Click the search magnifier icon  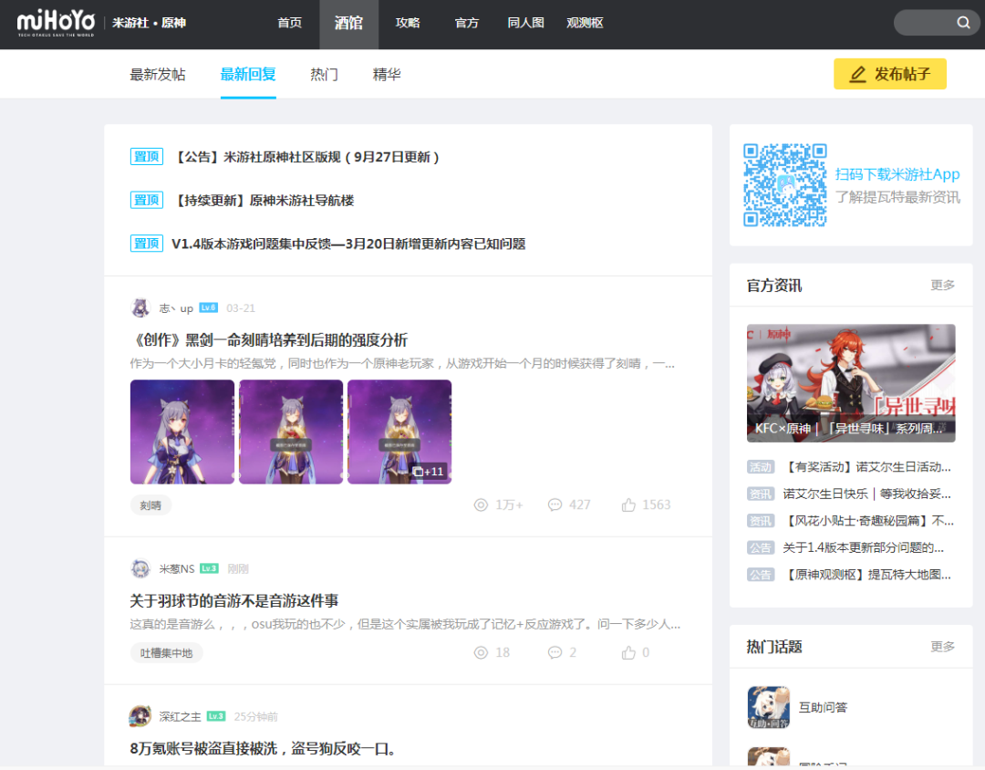point(963,23)
